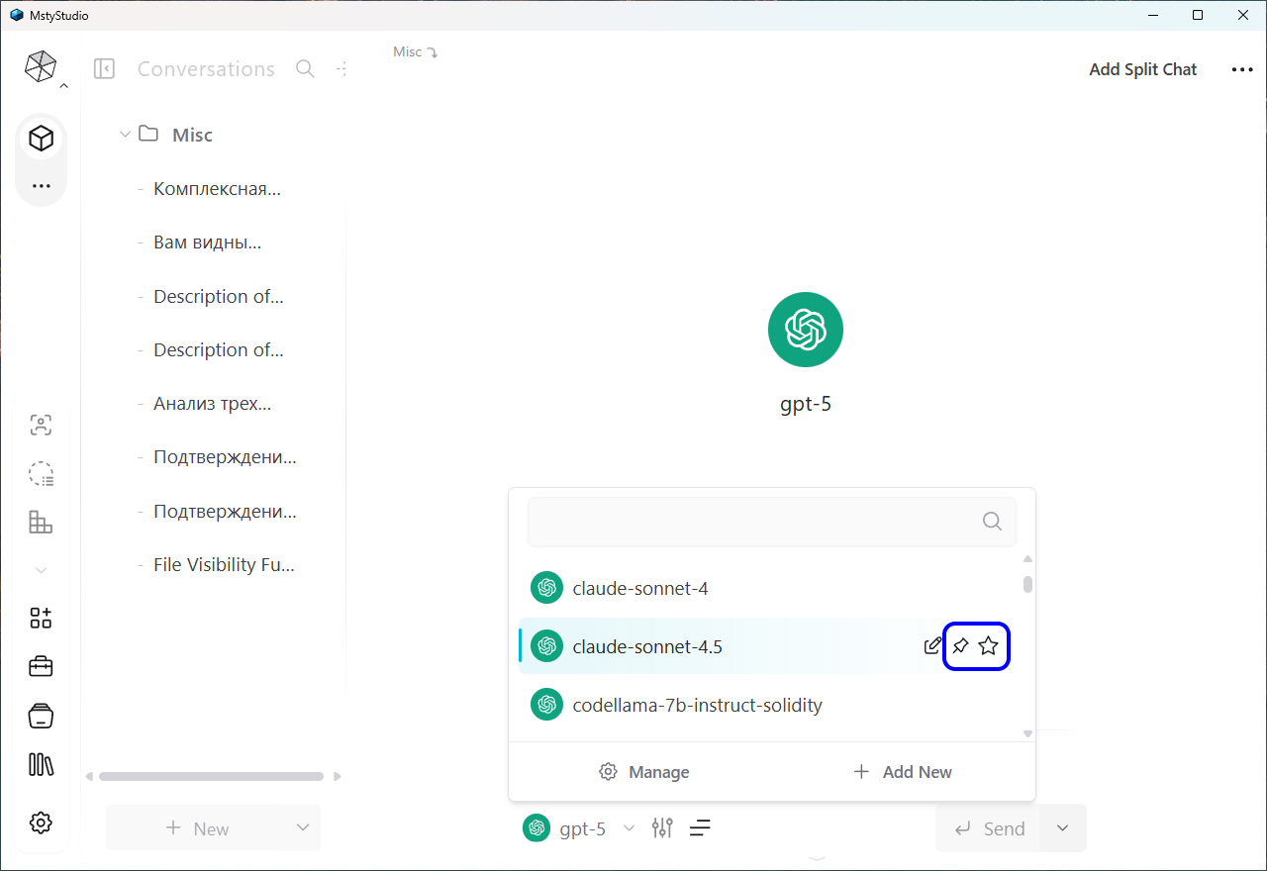
Task: Open the Msty logo workspace menu
Action: point(41,67)
